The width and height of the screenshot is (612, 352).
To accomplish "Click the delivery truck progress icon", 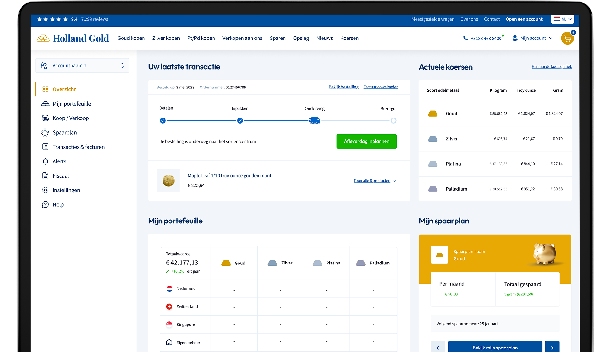I will click(315, 120).
